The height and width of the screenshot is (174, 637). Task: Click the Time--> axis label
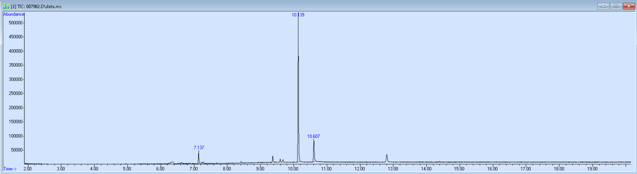(10, 169)
